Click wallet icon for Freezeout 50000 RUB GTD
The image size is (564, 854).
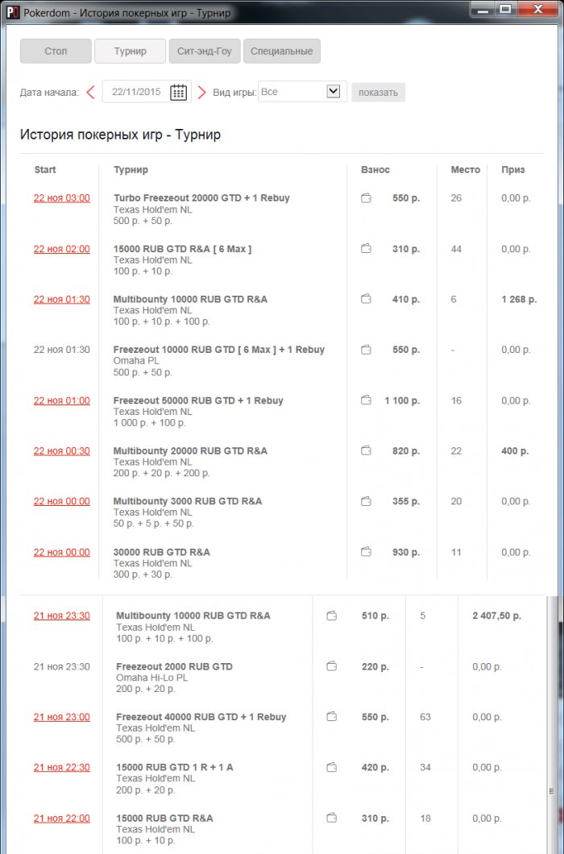366,400
